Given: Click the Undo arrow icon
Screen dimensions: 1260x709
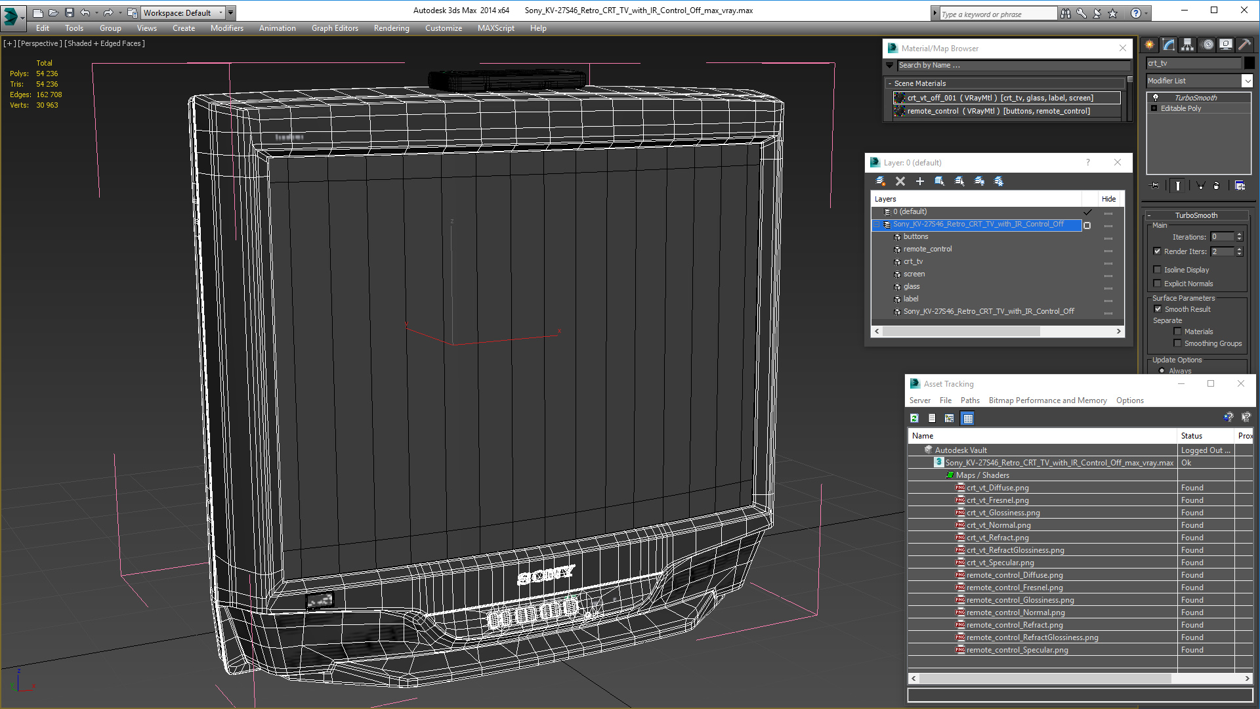Looking at the screenshot, I should [85, 12].
